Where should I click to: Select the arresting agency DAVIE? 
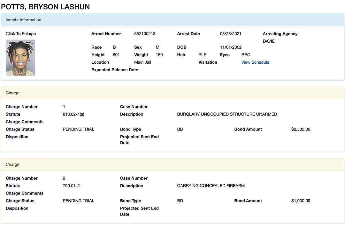tap(269, 41)
